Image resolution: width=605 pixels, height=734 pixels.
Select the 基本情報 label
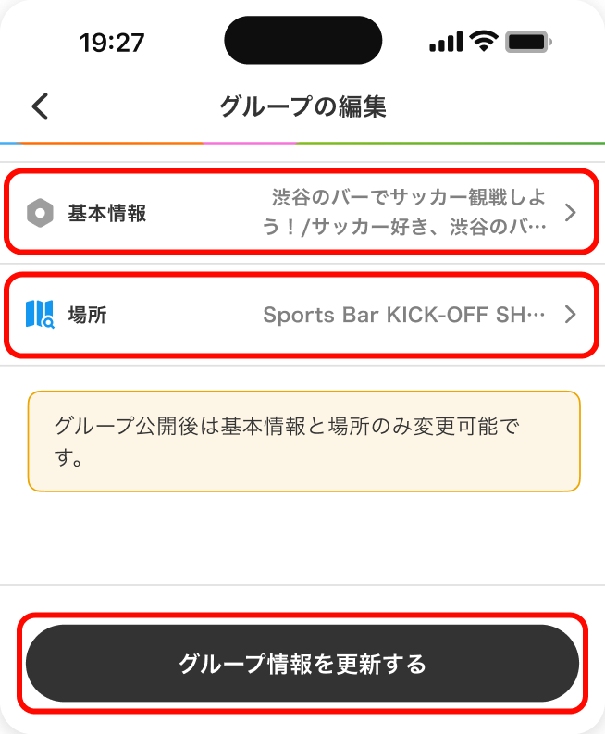click(x=107, y=213)
